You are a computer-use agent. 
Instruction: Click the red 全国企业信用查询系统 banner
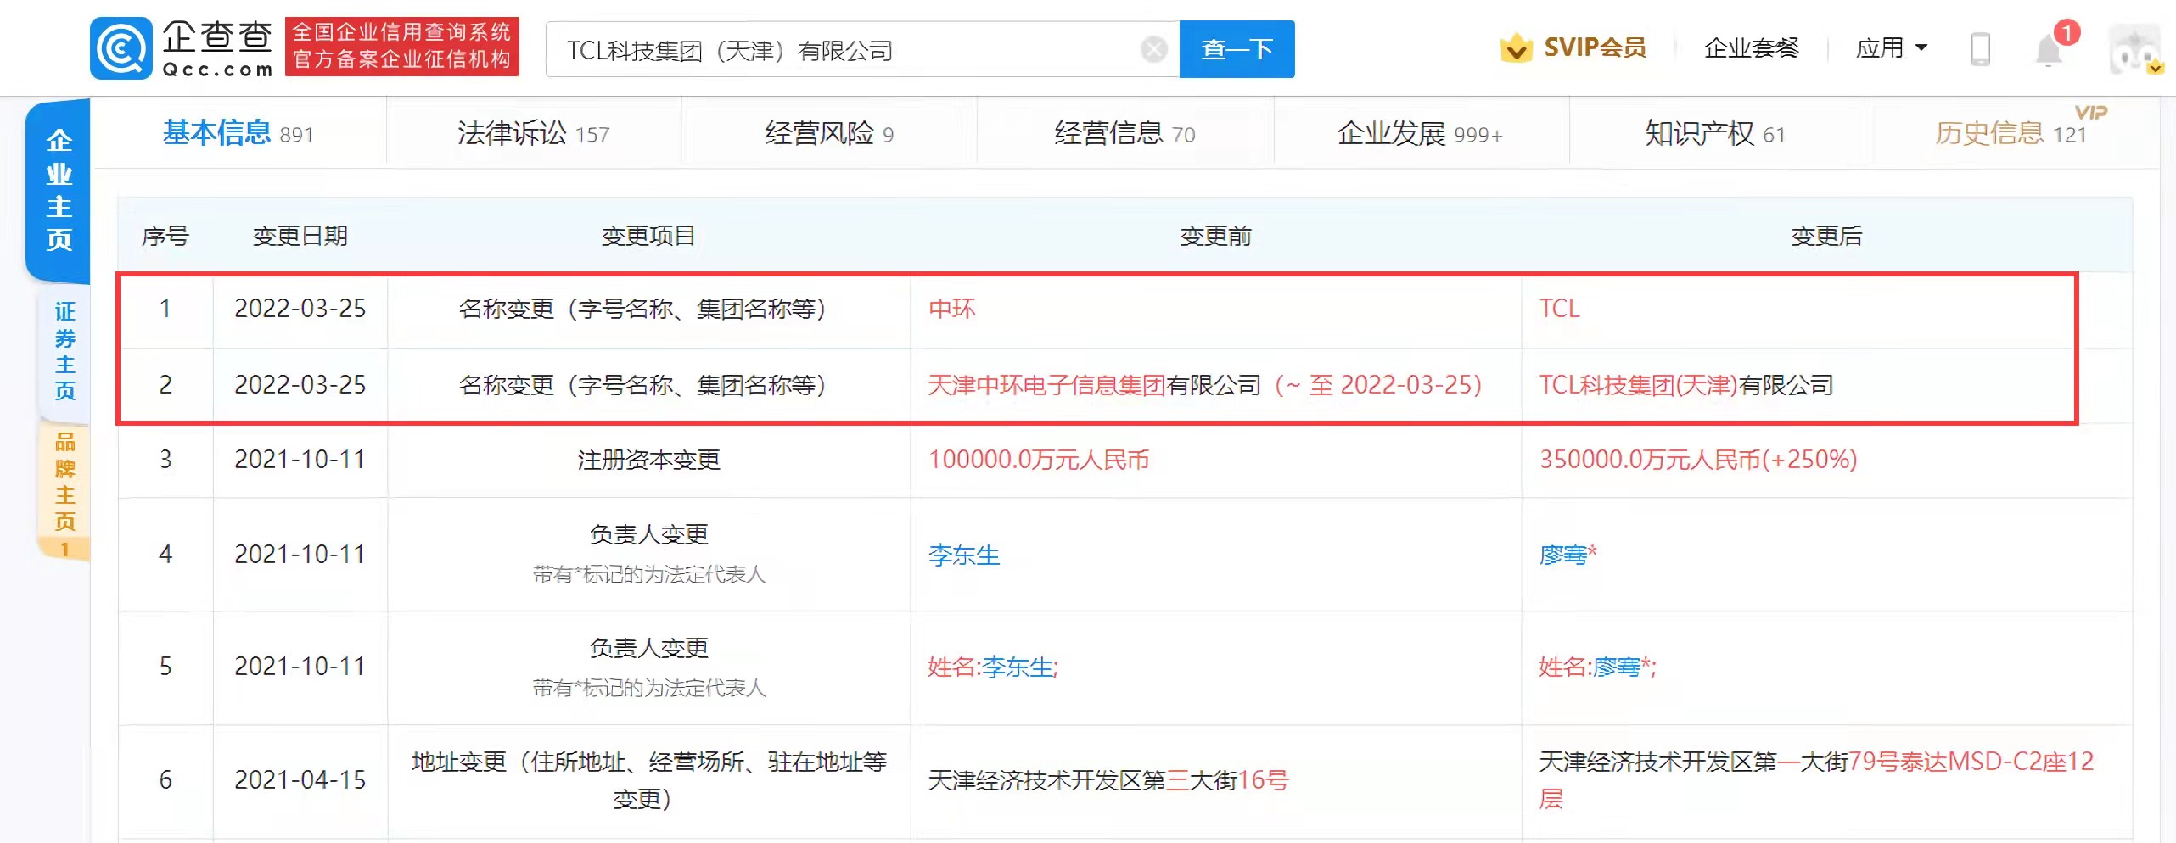click(401, 47)
